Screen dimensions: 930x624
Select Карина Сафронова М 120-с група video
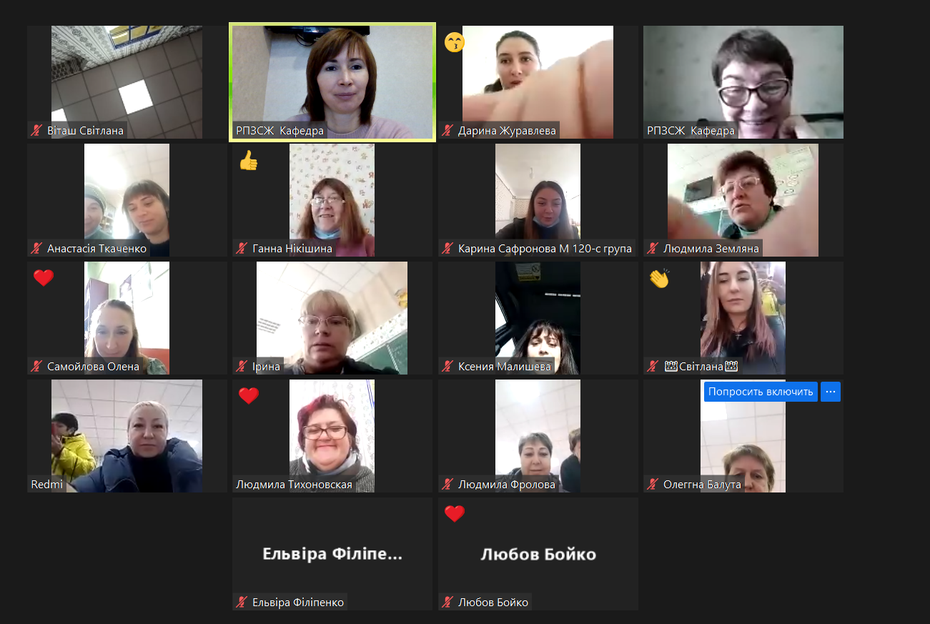pyautogui.click(x=538, y=200)
